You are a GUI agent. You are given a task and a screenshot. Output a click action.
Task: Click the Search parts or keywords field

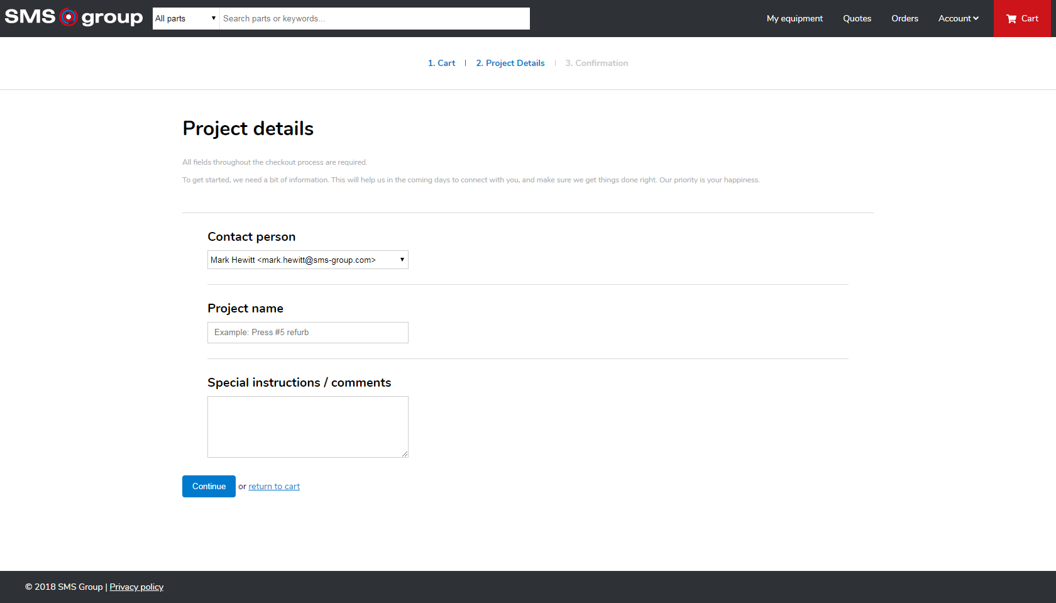(x=374, y=18)
